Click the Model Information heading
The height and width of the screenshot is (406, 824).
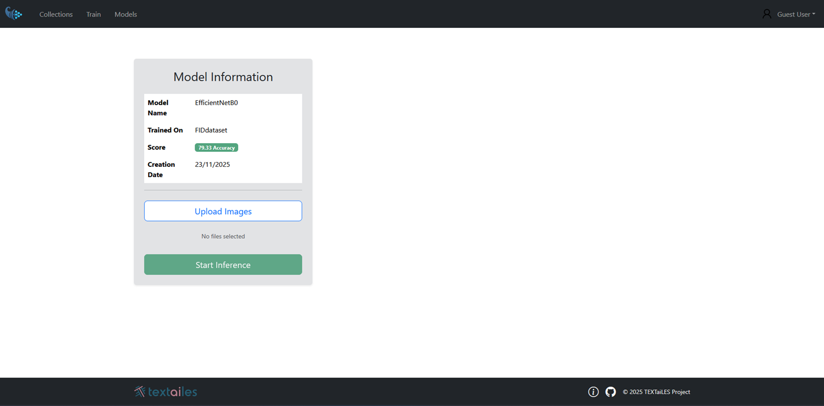(223, 77)
